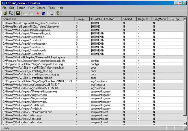Screen dimensions: 188x131
Task: Select the fixgwsrv\stdafx.cpp row
Action: [92, 105]
